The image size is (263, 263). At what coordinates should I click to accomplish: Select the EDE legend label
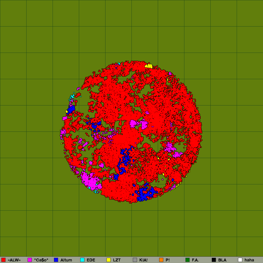[x=91, y=260]
